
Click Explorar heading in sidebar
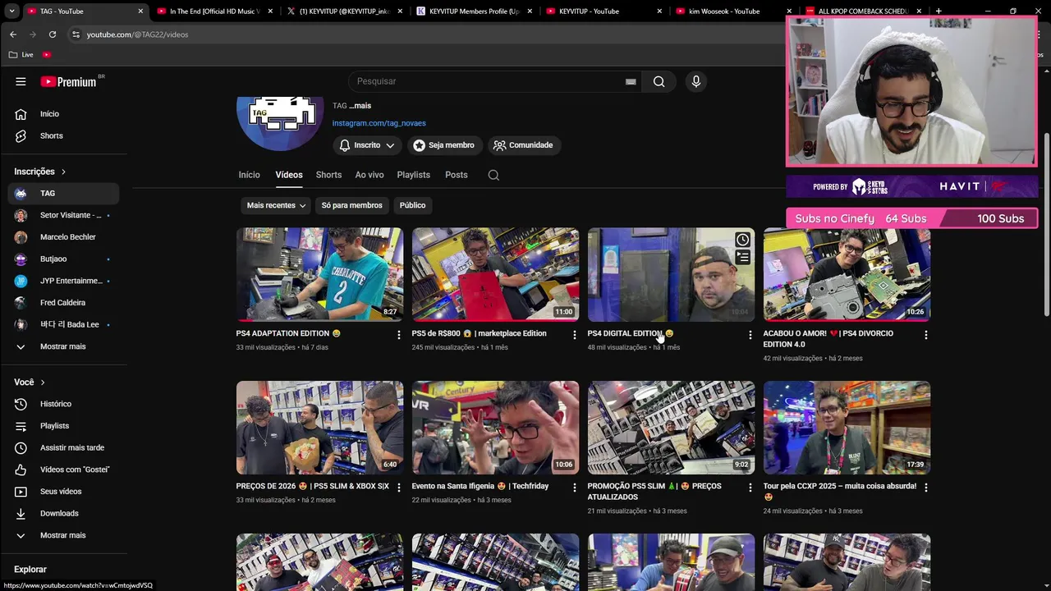[x=30, y=570]
